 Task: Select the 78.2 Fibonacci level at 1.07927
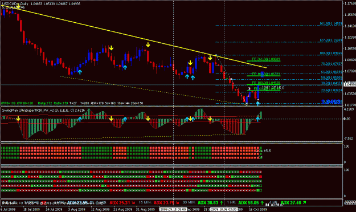click(x=332, y=64)
